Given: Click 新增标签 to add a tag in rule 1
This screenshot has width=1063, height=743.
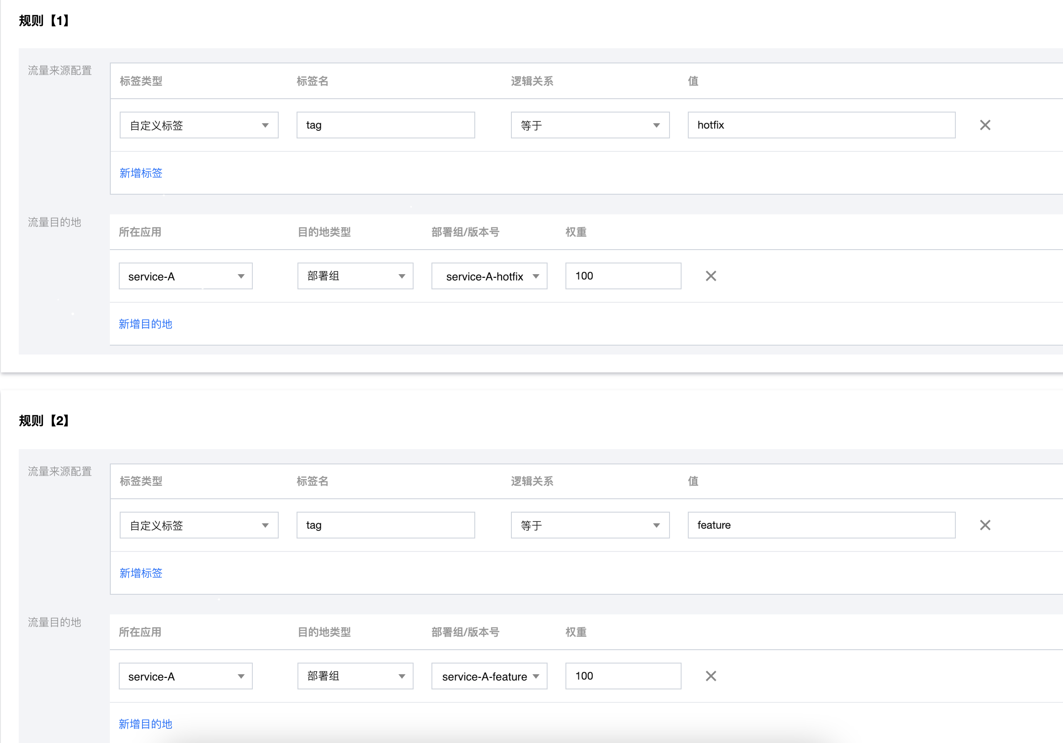Looking at the screenshot, I should 140,173.
